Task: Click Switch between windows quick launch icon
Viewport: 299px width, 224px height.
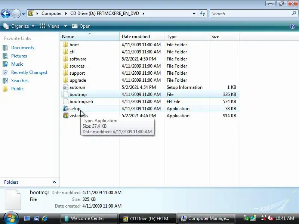Action: (36, 218)
